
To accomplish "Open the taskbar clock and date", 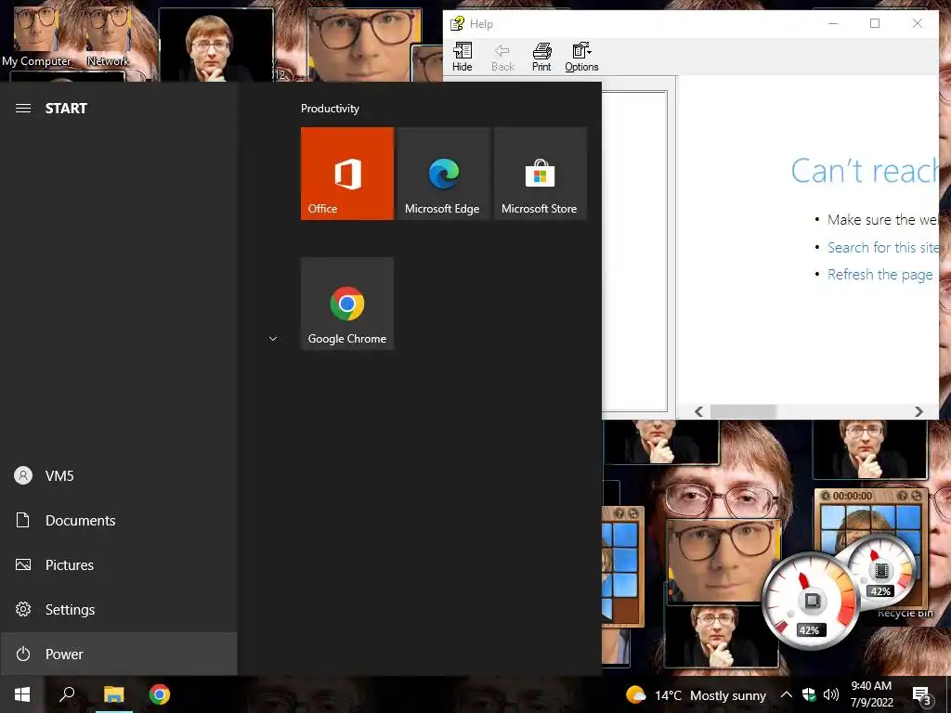I will click(871, 694).
